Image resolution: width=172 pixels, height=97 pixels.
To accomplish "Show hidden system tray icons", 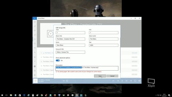I will (156, 95).
